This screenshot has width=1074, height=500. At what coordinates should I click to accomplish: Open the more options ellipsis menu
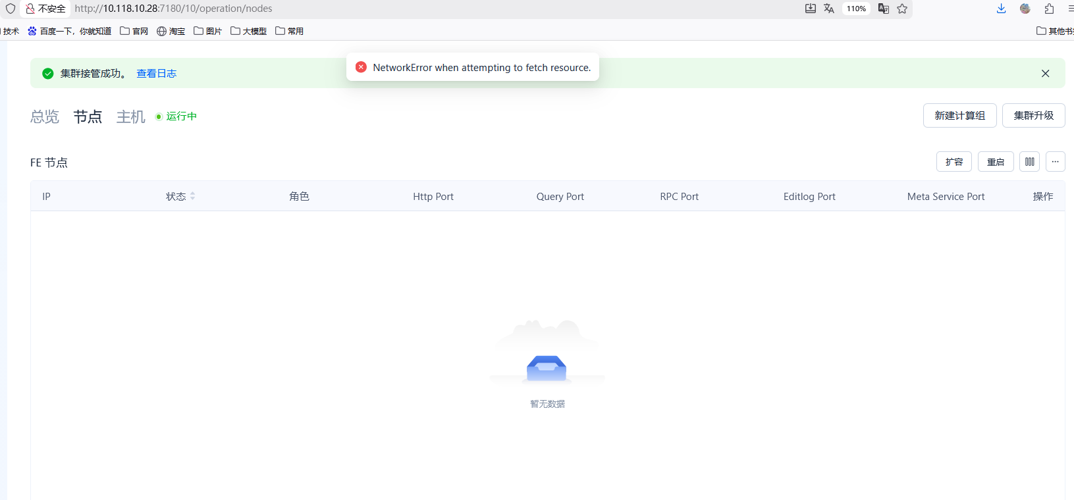[1055, 162]
